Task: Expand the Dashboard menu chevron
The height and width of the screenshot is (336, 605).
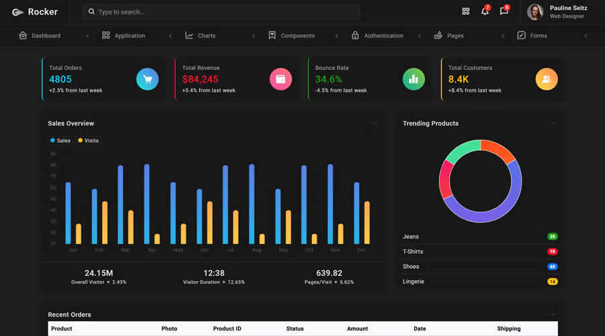Action: (87, 36)
